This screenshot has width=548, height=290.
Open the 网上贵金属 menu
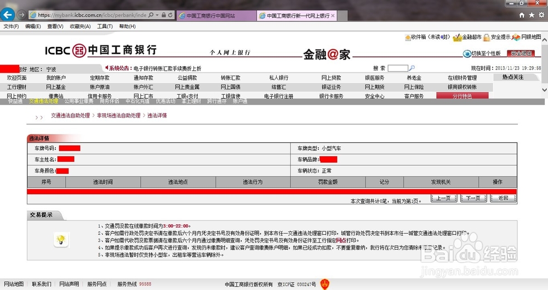click(x=187, y=87)
